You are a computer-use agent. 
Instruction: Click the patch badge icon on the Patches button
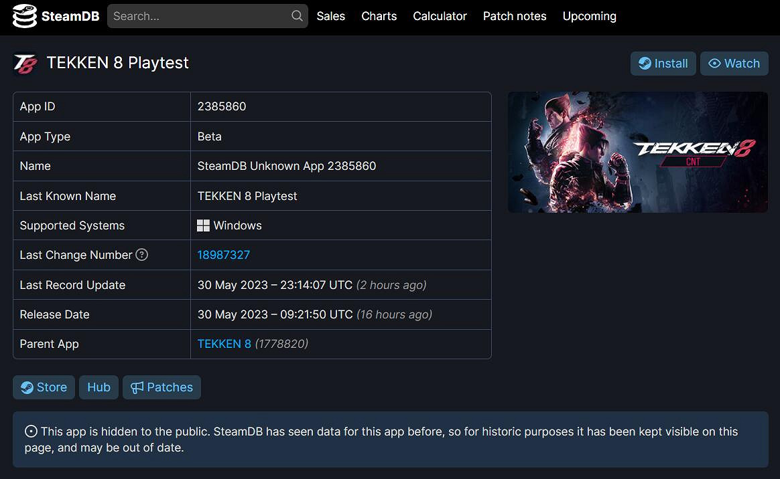137,387
